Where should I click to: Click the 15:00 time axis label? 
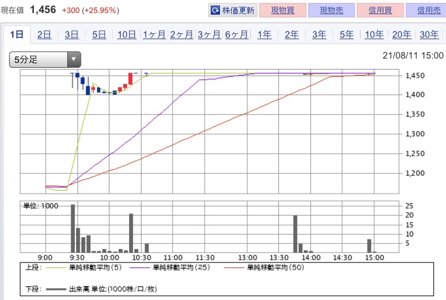click(374, 258)
